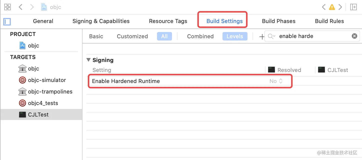Add a build setting with plus button
This screenshot has height=160, width=362.
(261, 37)
